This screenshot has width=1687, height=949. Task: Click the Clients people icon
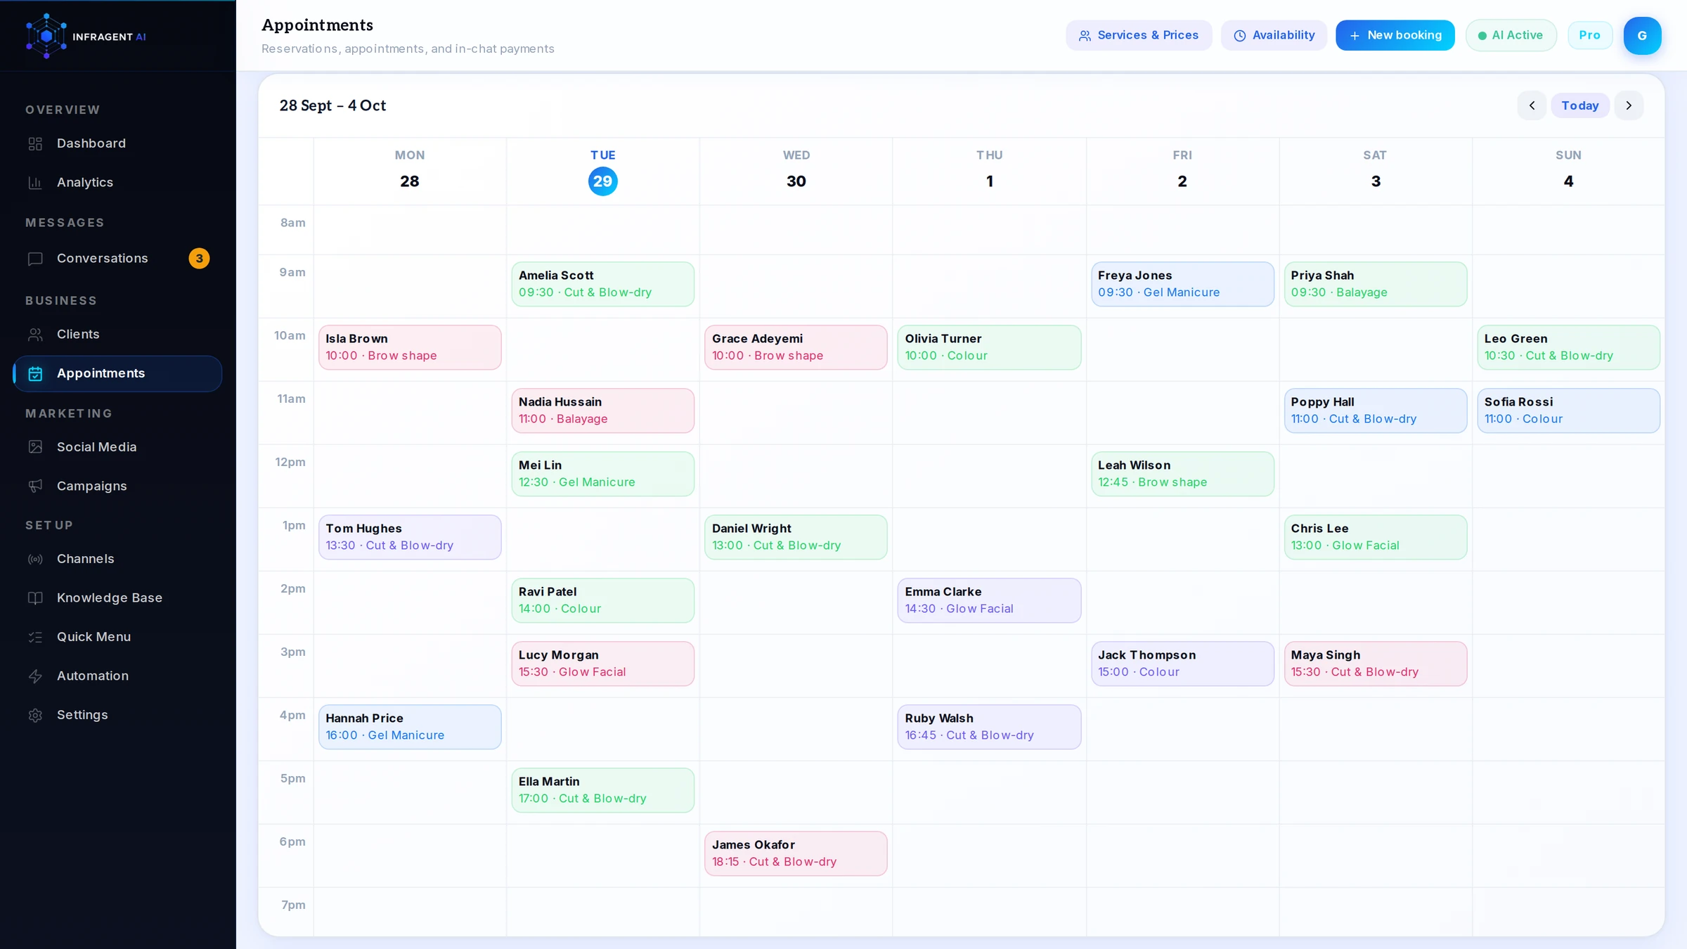tap(35, 335)
